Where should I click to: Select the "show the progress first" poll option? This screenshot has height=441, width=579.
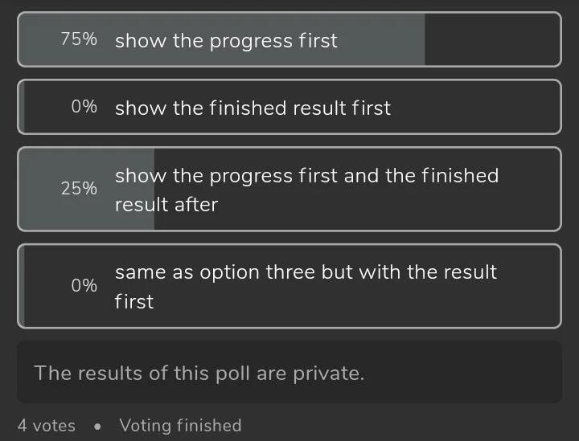click(226, 40)
